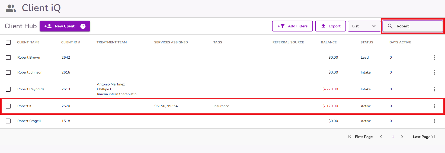The height and width of the screenshot is (153, 445).
Task: Click the Services Assigned column header
Action: (x=171, y=42)
